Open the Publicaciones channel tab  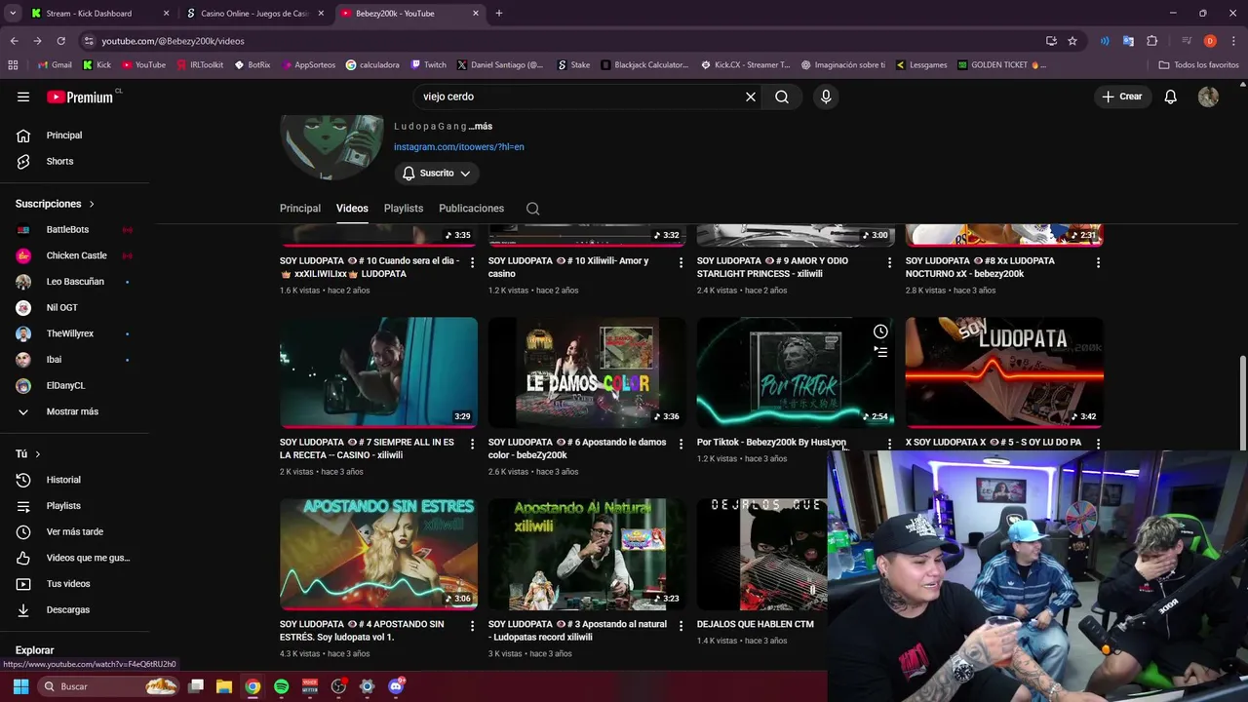[x=472, y=209]
